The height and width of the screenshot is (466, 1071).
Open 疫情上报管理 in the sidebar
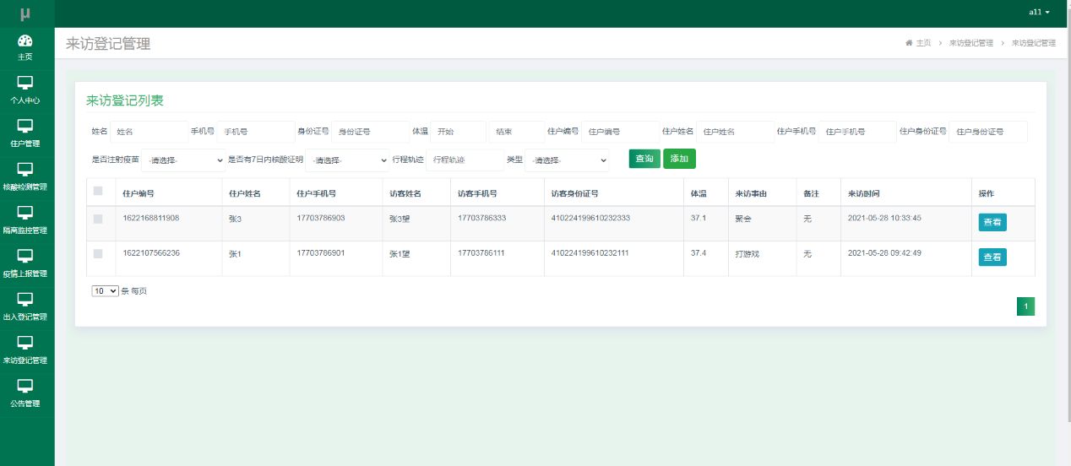[25, 263]
